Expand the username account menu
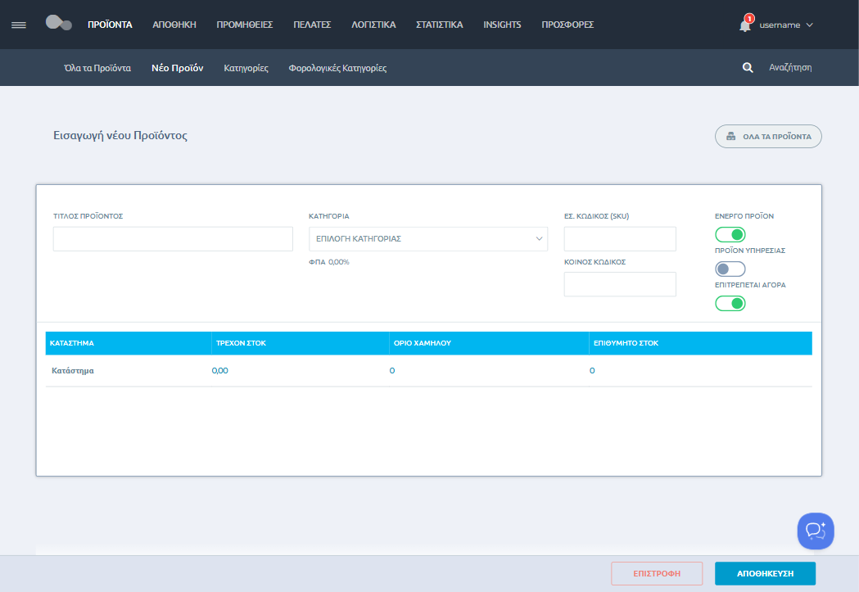This screenshot has height=592, width=859. pos(785,25)
